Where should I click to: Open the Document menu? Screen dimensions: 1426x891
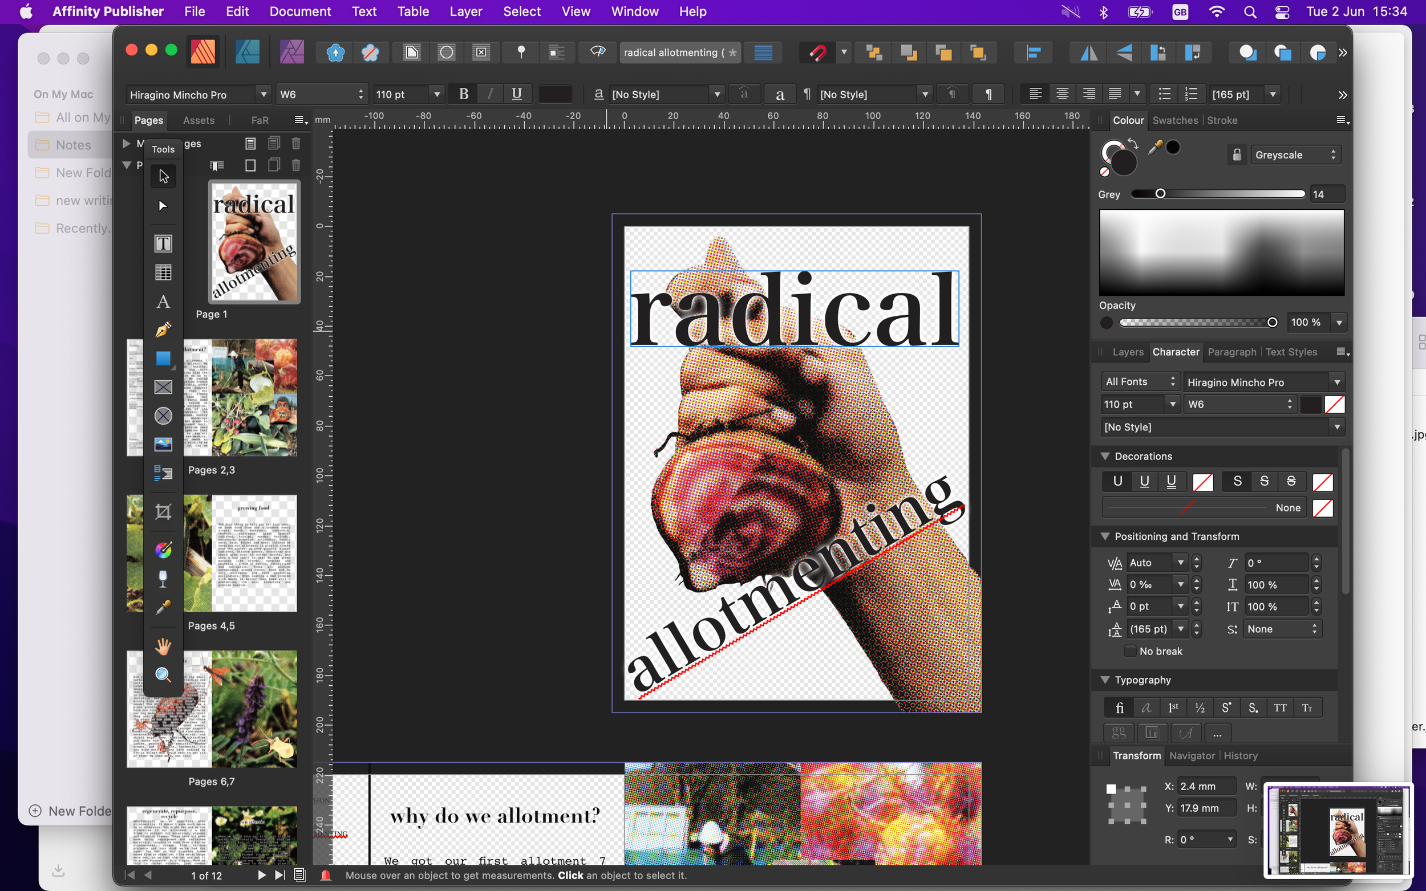pyautogui.click(x=300, y=11)
